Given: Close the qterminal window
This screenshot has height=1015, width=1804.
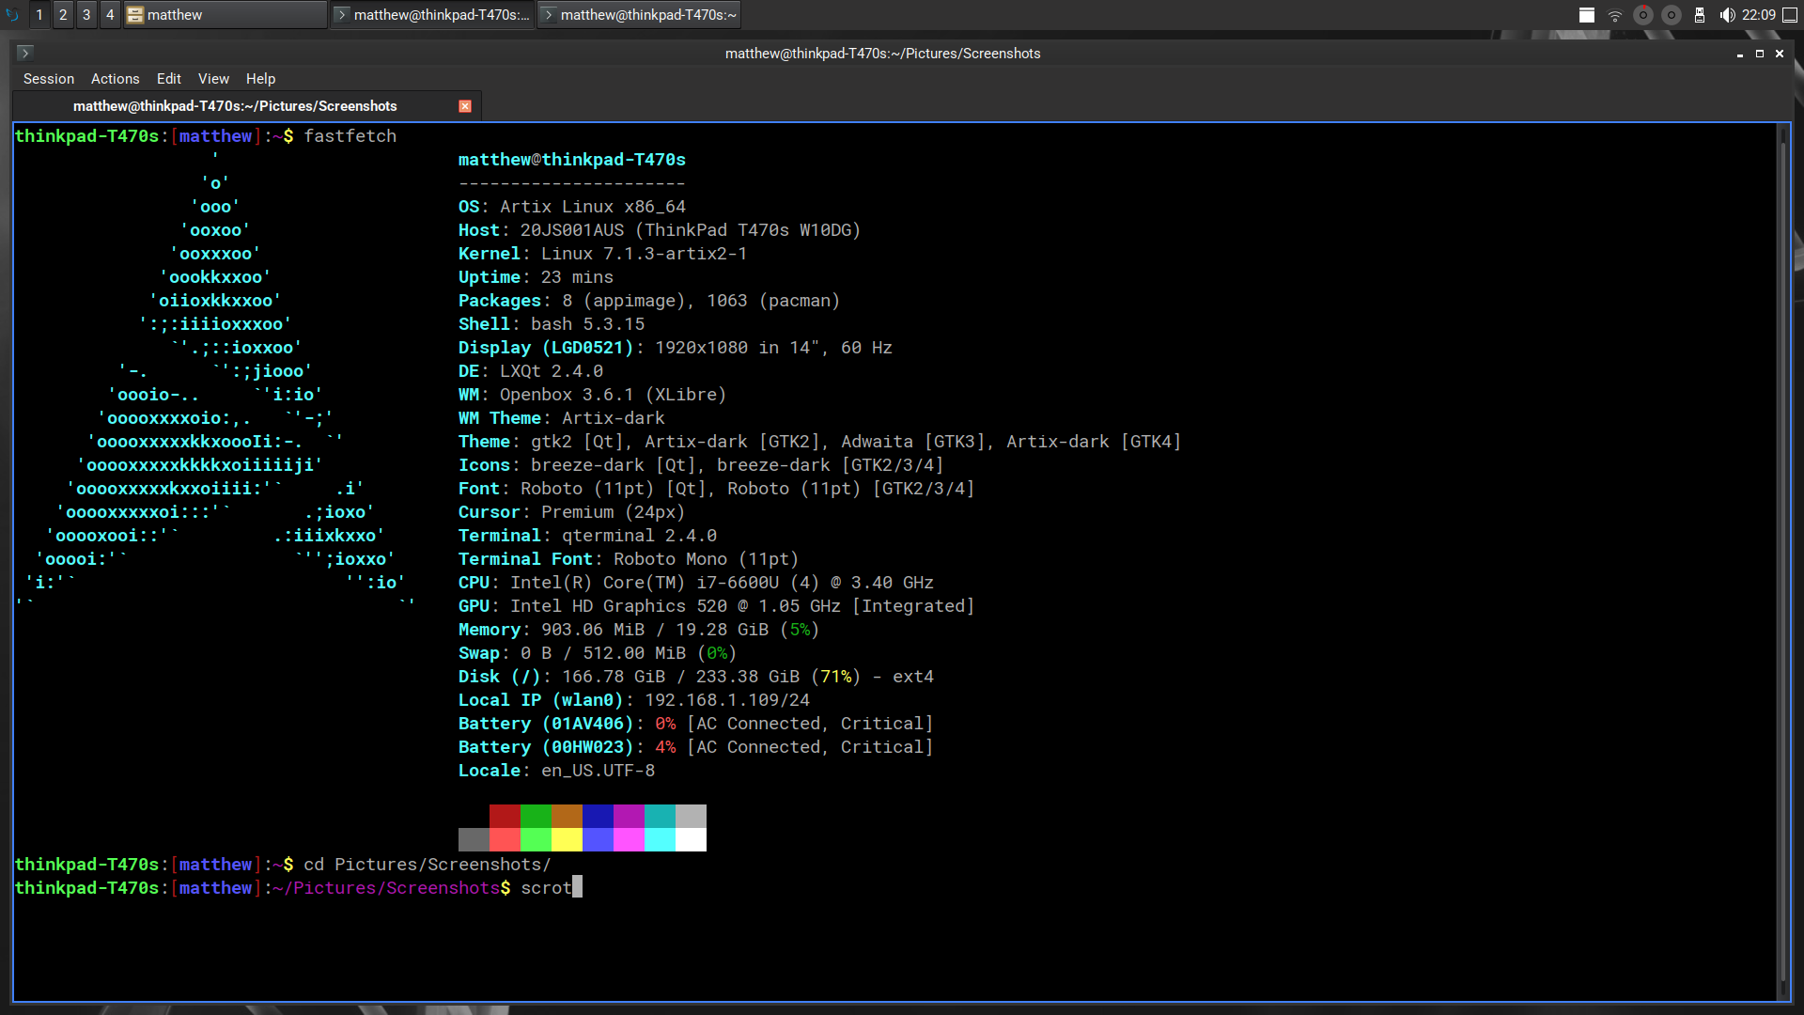Looking at the screenshot, I should [1780, 54].
